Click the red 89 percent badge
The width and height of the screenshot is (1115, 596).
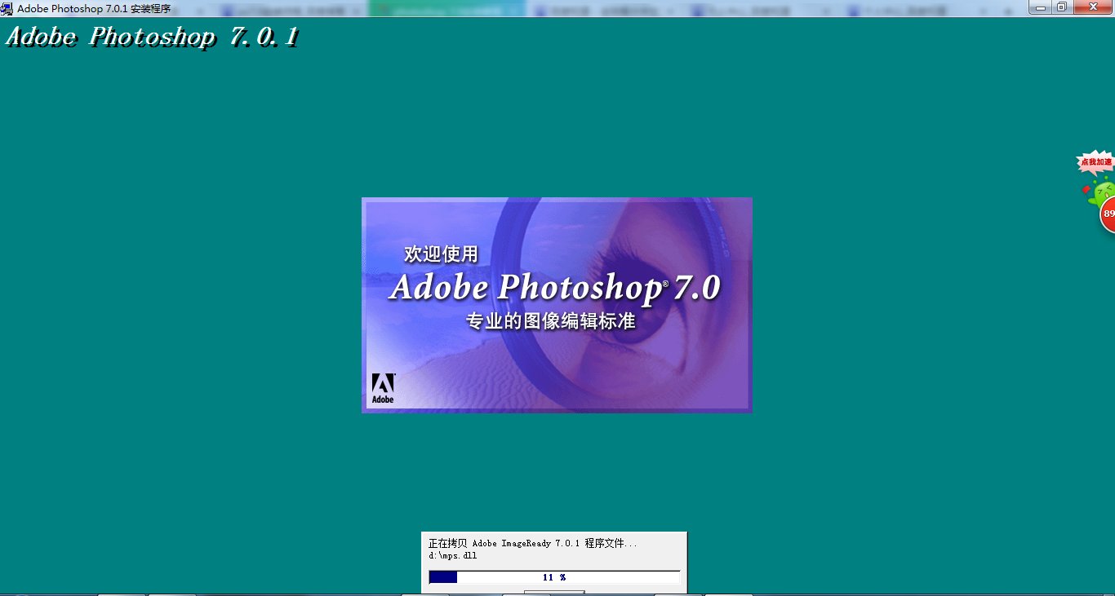[1107, 214]
